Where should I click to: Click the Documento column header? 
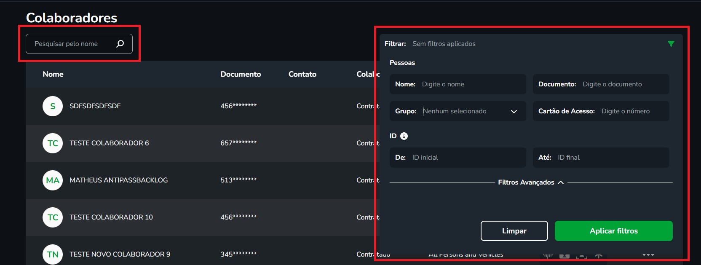click(241, 74)
